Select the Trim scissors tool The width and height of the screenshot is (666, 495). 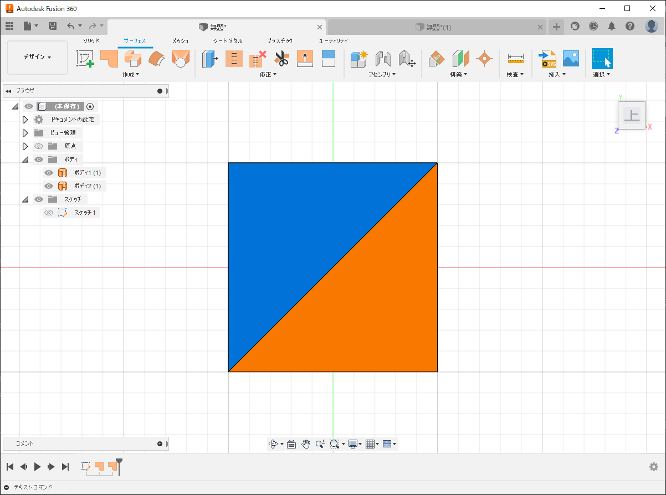(281, 58)
